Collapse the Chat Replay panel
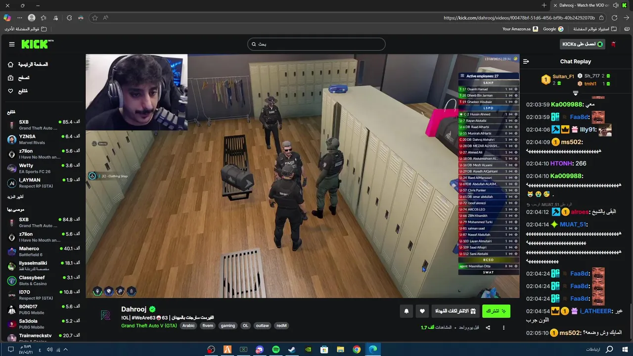Viewport: 633px width, 356px height. coord(526,61)
